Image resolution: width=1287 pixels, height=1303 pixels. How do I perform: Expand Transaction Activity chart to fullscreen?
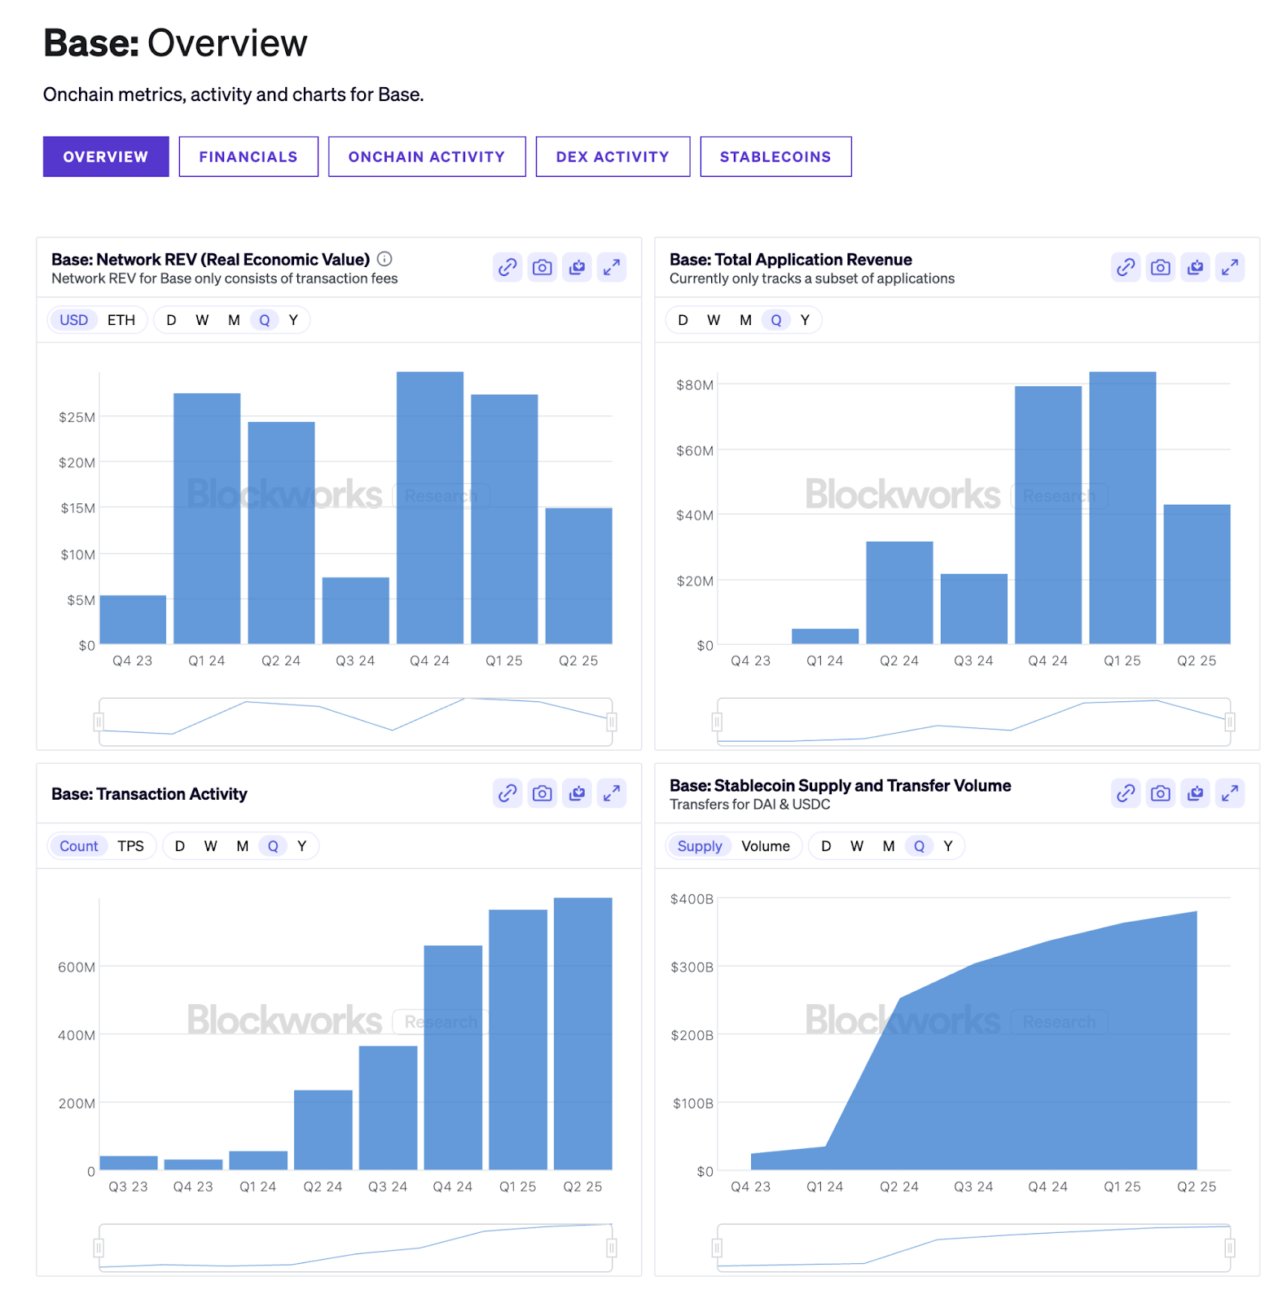(x=611, y=793)
